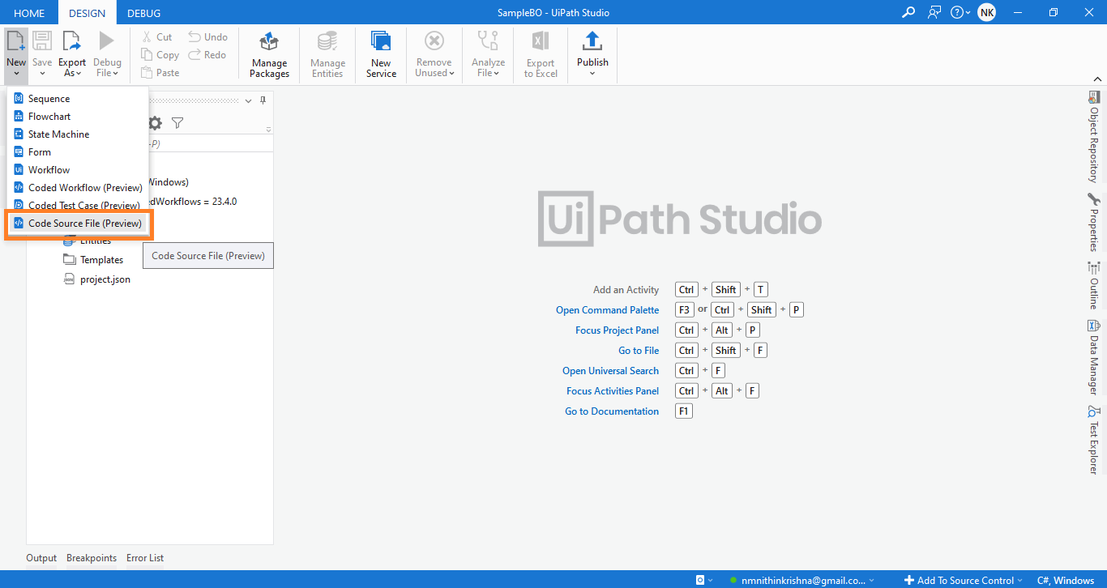Click the account email in status bar
This screenshot has height=588, width=1107.
[x=801, y=580]
